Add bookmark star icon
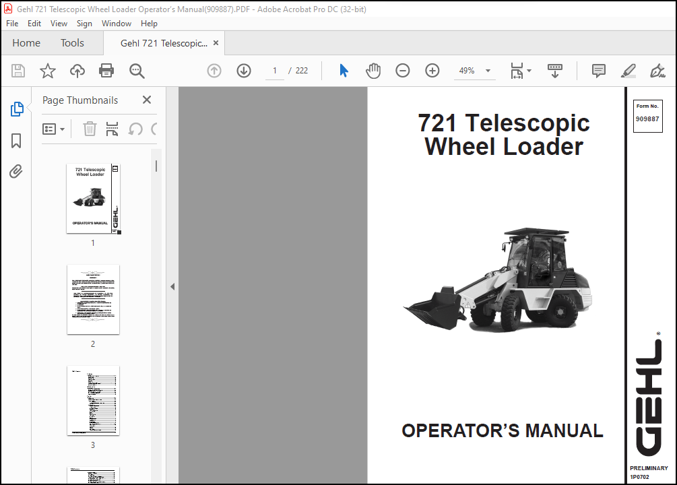This screenshot has height=485, width=677. (x=48, y=71)
